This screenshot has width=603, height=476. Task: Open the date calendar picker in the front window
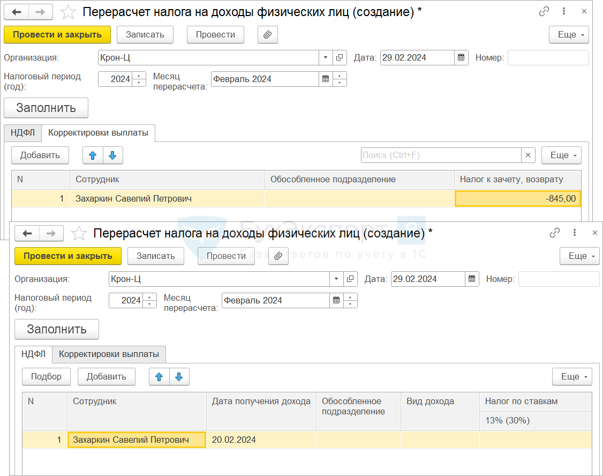[x=471, y=279]
